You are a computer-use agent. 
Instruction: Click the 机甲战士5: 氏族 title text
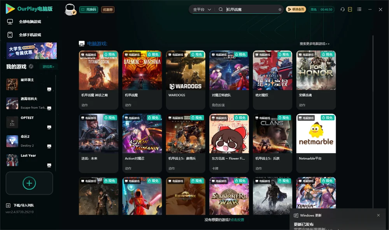click(268, 159)
